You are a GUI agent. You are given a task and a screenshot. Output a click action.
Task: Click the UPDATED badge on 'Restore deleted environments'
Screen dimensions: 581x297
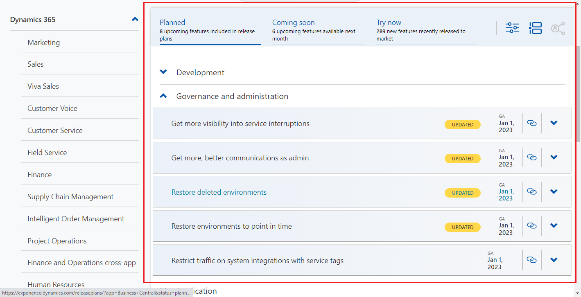click(x=462, y=193)
